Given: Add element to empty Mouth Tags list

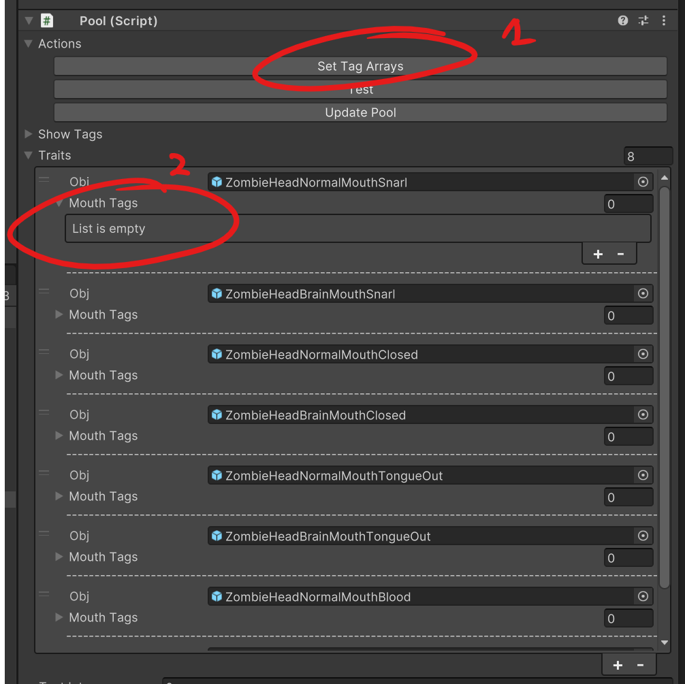Looking at the screenshot, I should pyautogui.click(x=598, y=254).
